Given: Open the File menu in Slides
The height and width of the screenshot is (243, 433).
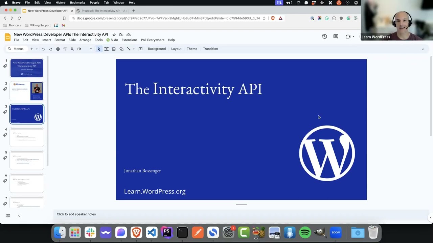Looking at the screenshot, I should pos(16,40).
